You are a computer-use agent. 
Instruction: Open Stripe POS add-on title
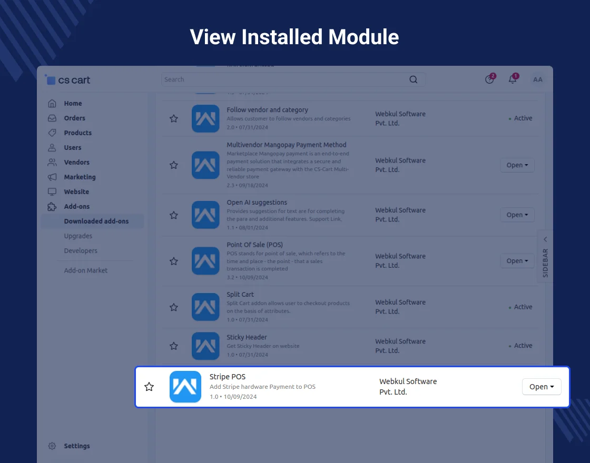(228, 377)
